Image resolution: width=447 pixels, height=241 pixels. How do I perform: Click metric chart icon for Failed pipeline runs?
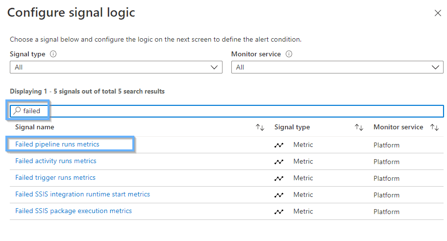(x=279, y=145)
